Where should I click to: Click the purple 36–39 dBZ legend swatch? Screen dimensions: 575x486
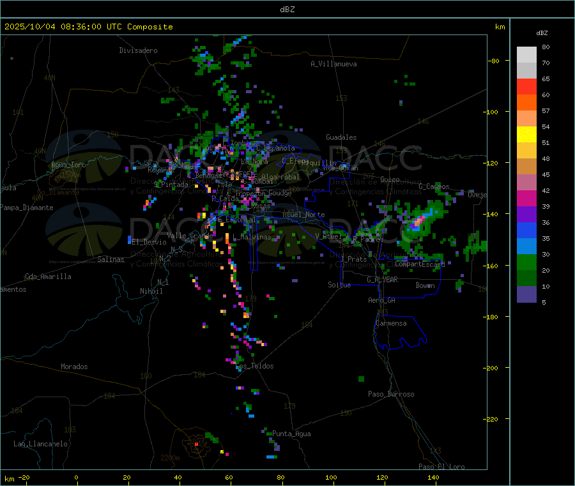(x=526, y=215)
